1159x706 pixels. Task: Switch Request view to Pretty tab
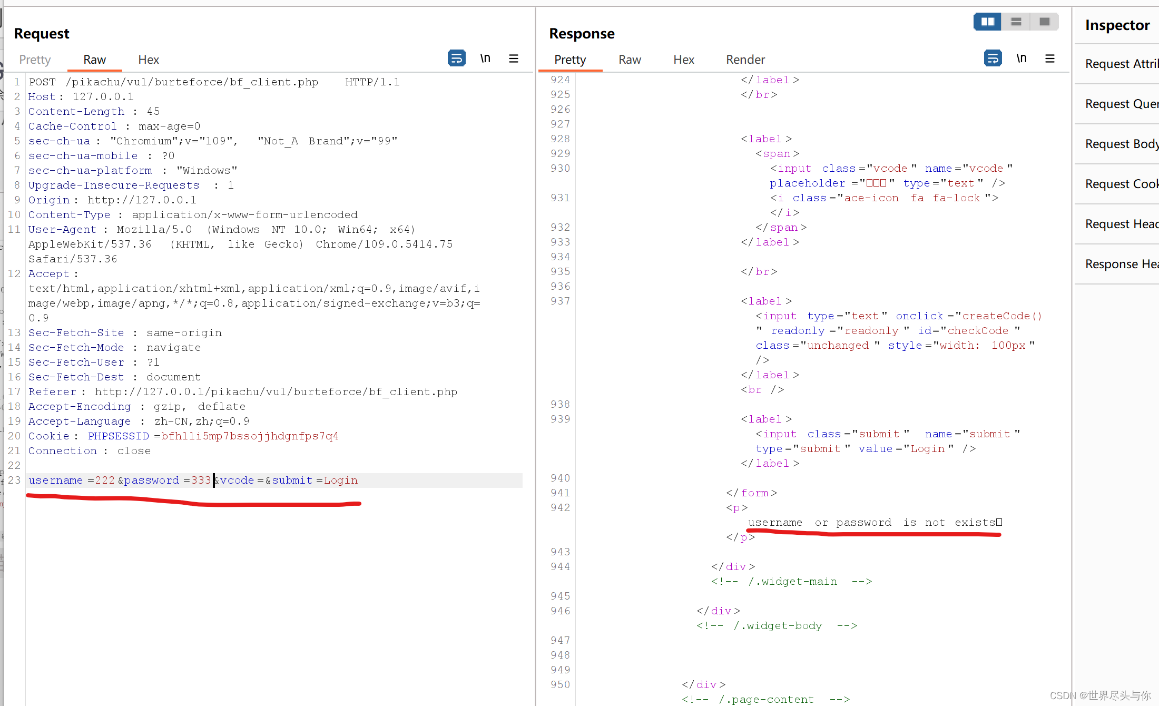[x=35, y=60]
